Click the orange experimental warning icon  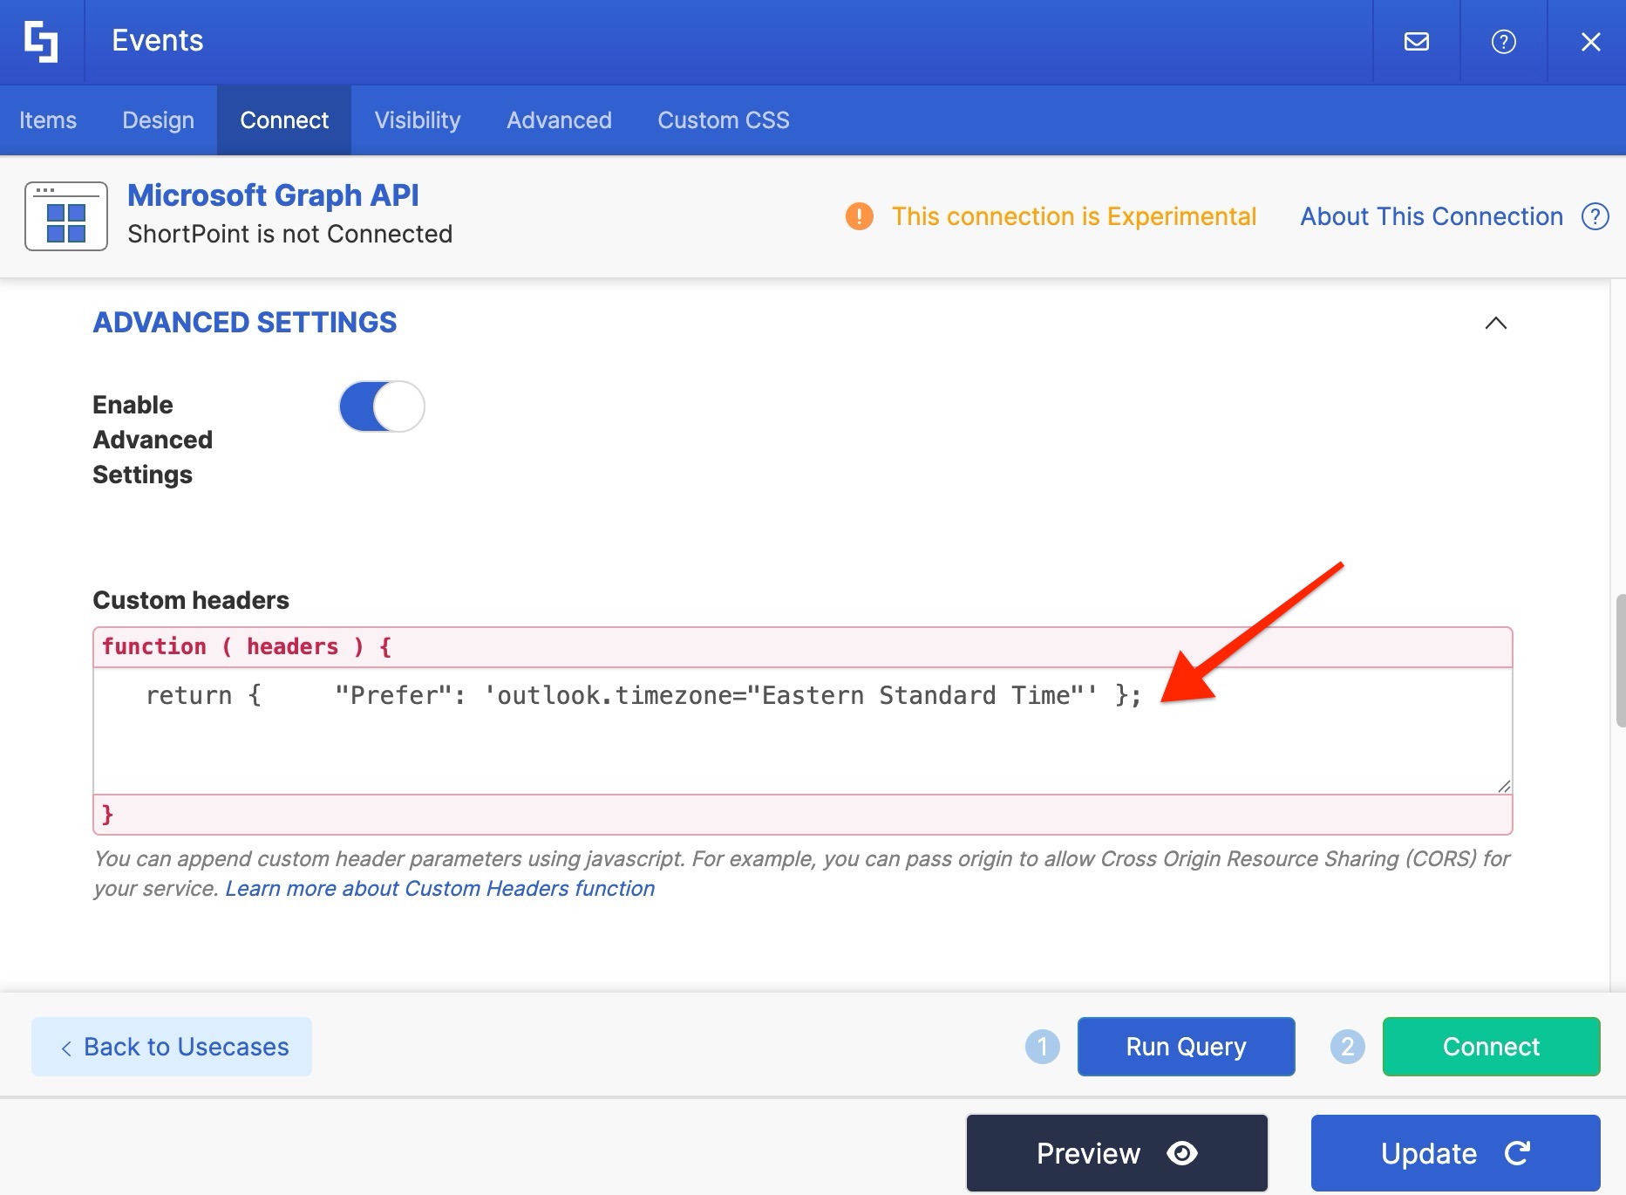coord(859,216)
